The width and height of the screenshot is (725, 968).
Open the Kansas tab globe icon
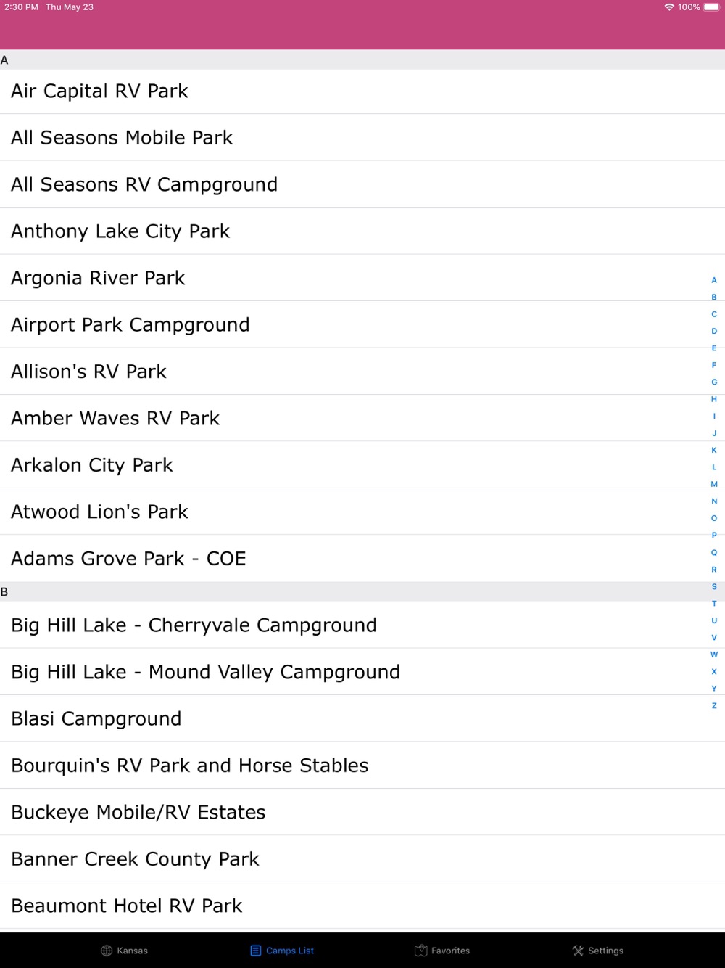[x=107, y=951]
